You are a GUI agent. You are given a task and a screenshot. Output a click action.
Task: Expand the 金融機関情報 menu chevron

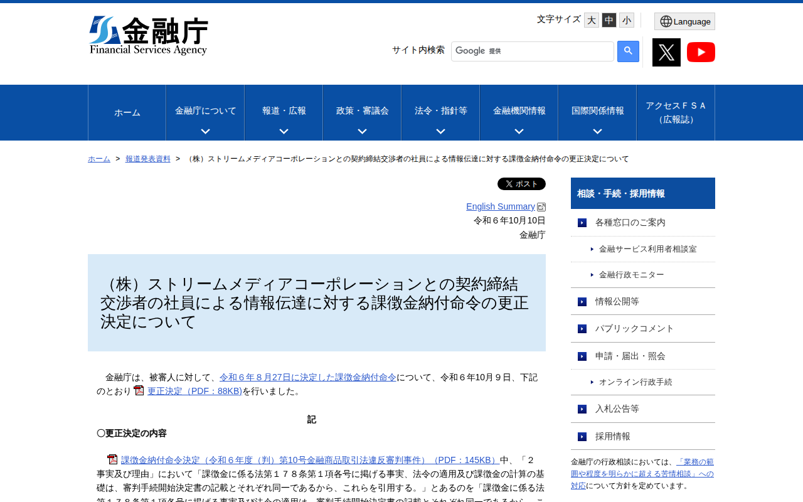519,131
